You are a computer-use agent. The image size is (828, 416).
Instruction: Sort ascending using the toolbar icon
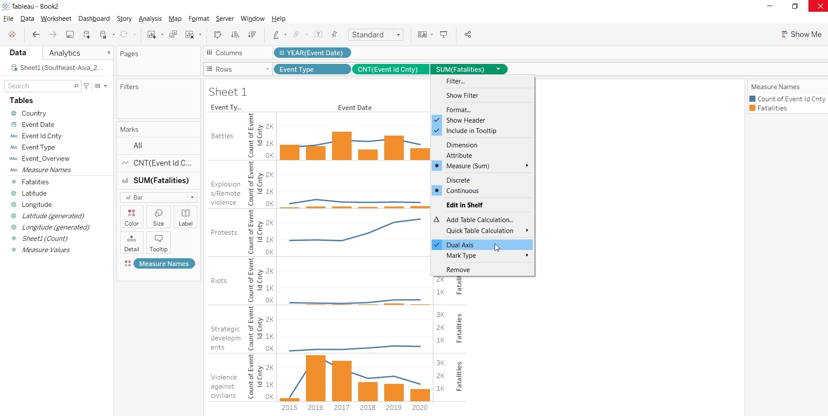click(235, 35)
